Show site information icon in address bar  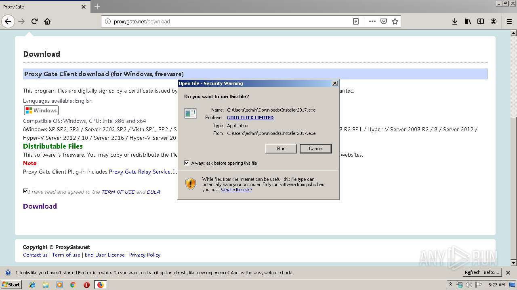tap(107, 21)
